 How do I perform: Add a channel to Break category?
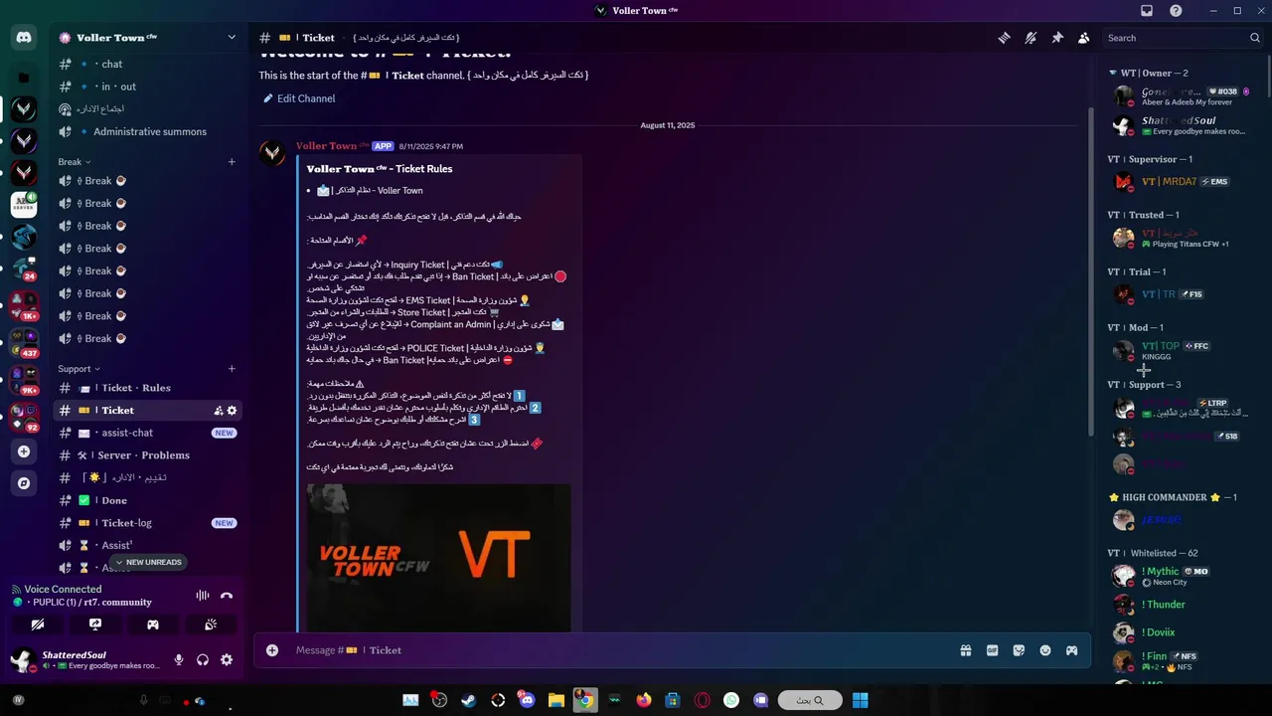(232, 161)
